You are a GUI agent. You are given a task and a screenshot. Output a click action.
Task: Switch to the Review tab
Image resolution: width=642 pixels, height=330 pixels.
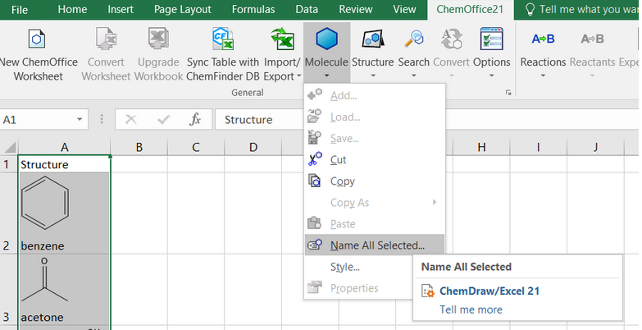[x=356, y=9]
